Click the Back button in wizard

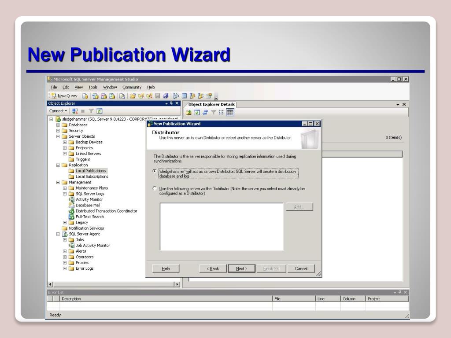click(213, 268)
